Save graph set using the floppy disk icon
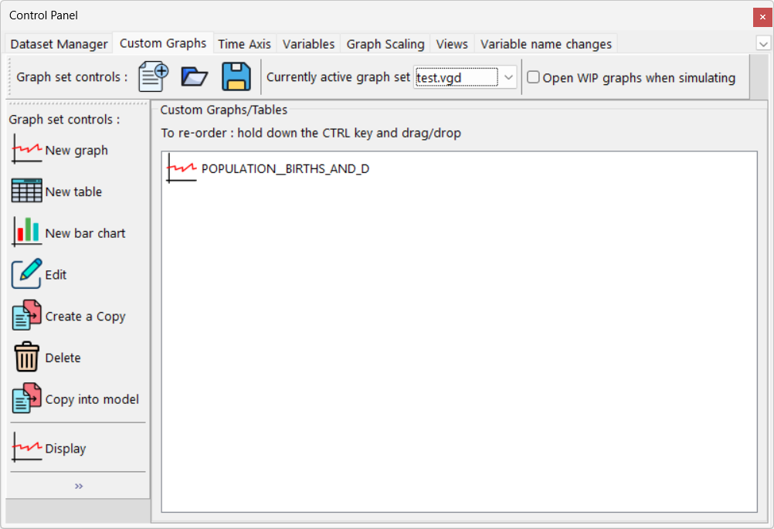774x529 pixels. point(236,77)
